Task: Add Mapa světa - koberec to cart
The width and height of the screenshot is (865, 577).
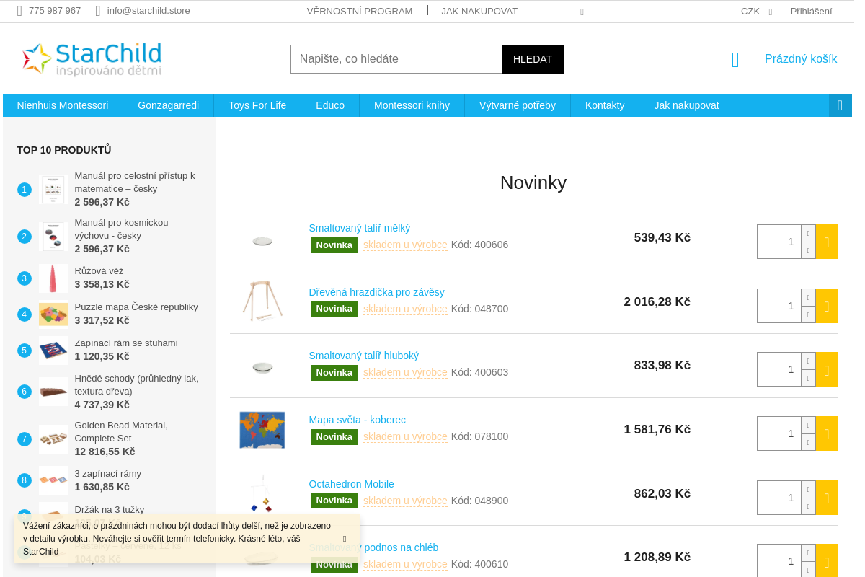Action: pos(826,433)
